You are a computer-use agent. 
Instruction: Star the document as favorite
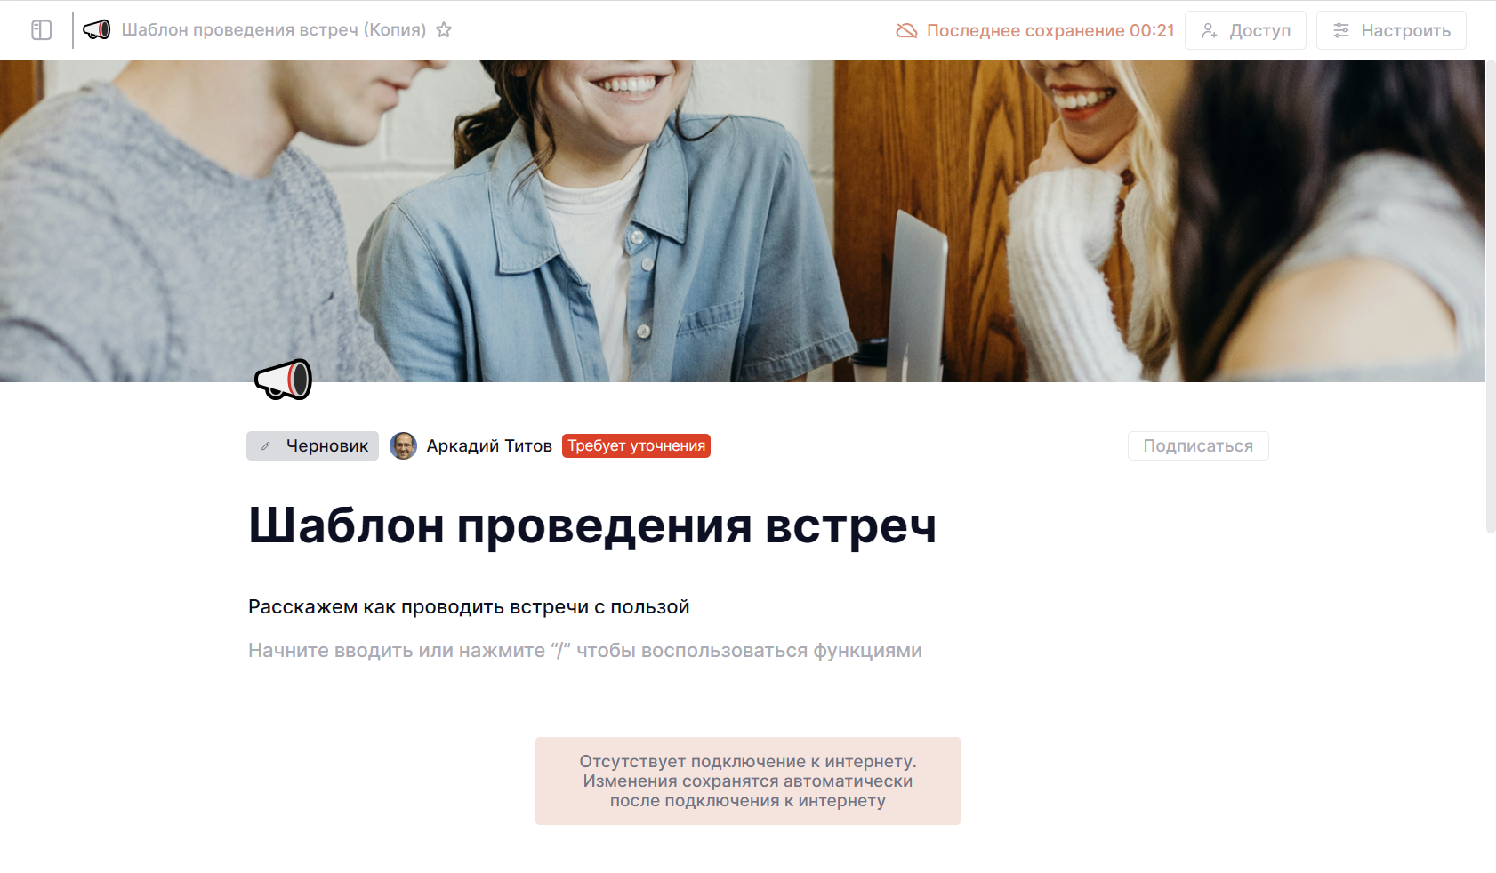(x=444, y=30)
